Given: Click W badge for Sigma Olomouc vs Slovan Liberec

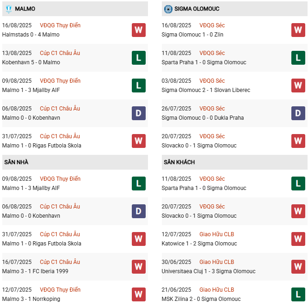Looking at the screenshot, I should tap(298, 86).
